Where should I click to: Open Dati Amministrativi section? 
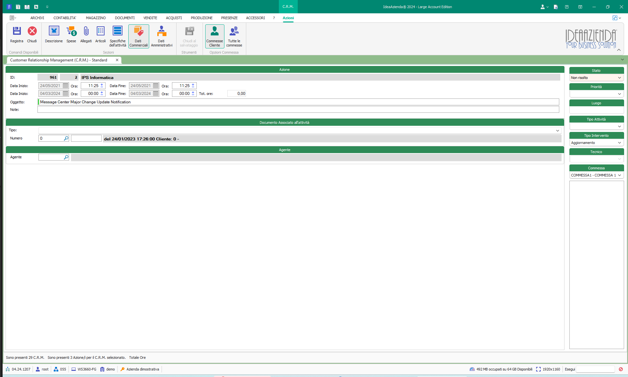[x=162, y=36]
